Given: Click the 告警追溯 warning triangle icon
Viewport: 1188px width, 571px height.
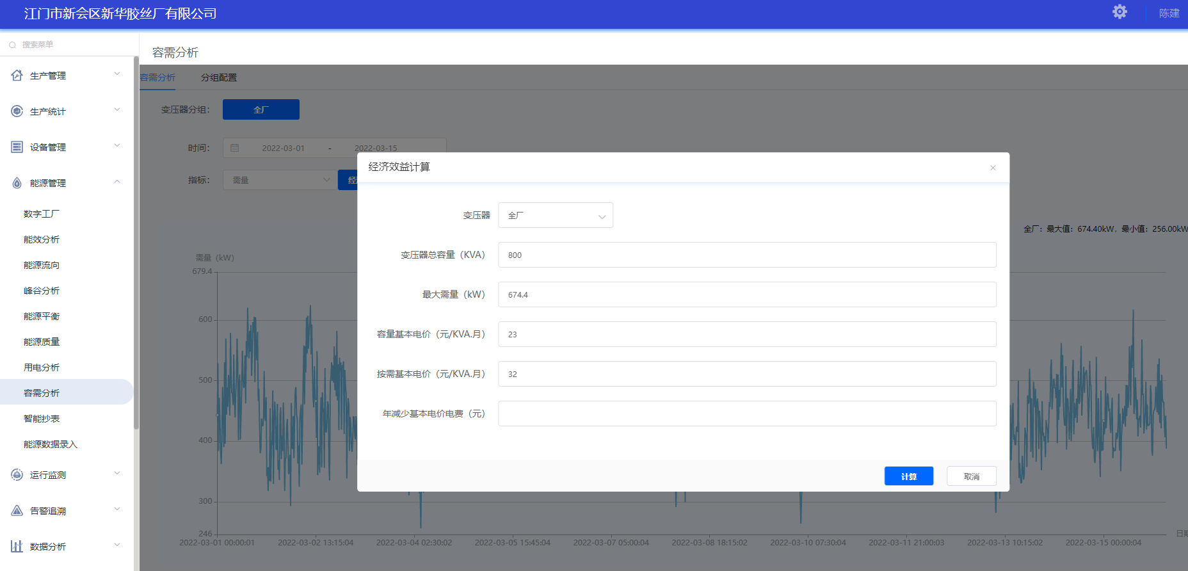Looking at the screenshot, I should [x=17, y=511].
